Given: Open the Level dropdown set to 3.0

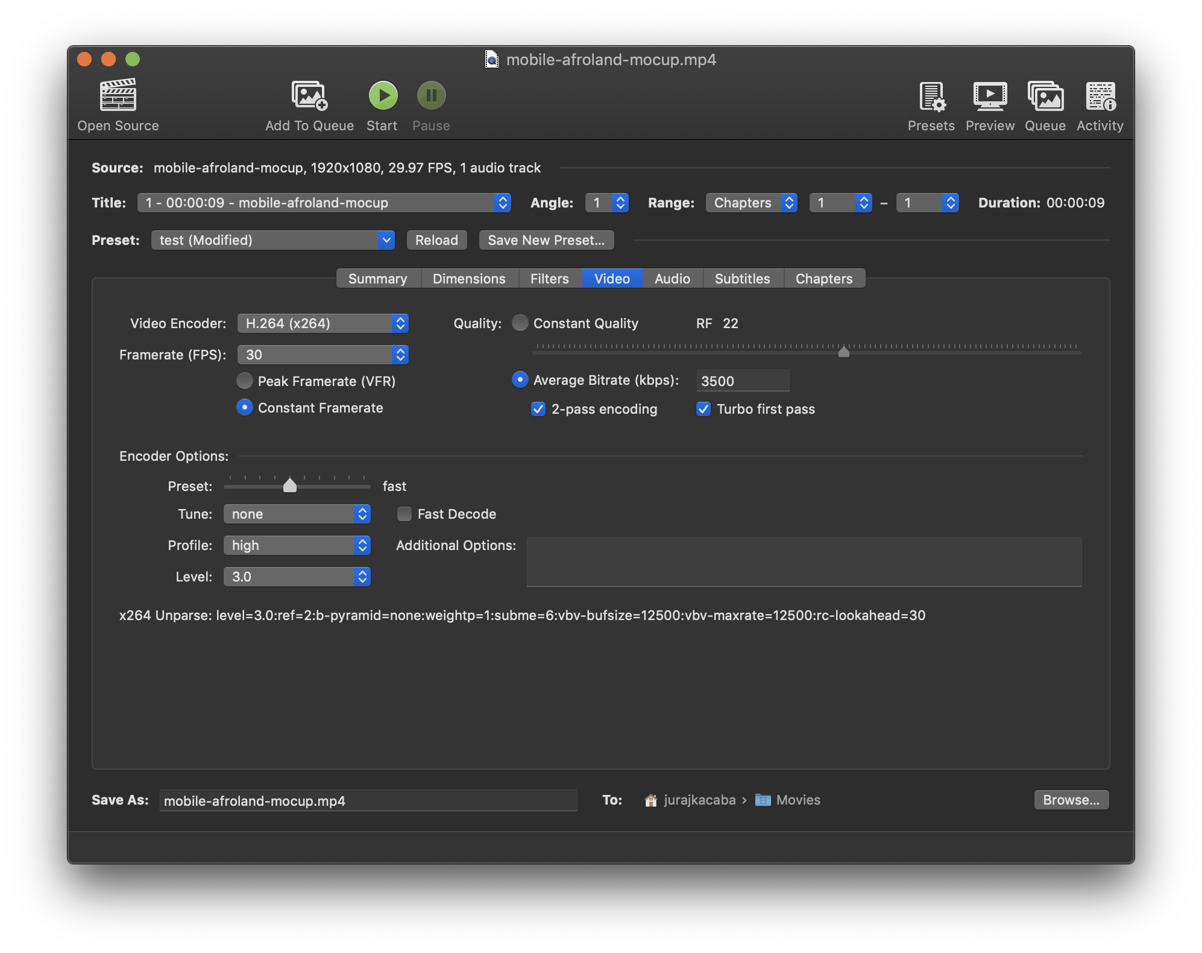Looking at the screenshot, I should 297,577.
